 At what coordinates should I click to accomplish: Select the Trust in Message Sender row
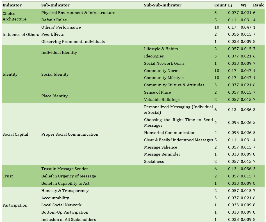[65, 169]
